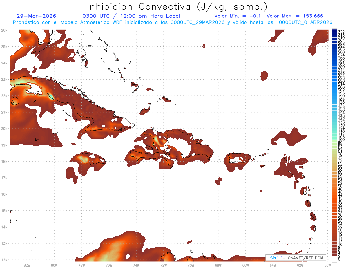Click the 82W longitude axis label
This screenshot has height=269, width=348.
pyautogui.click(x=27, y=265)
